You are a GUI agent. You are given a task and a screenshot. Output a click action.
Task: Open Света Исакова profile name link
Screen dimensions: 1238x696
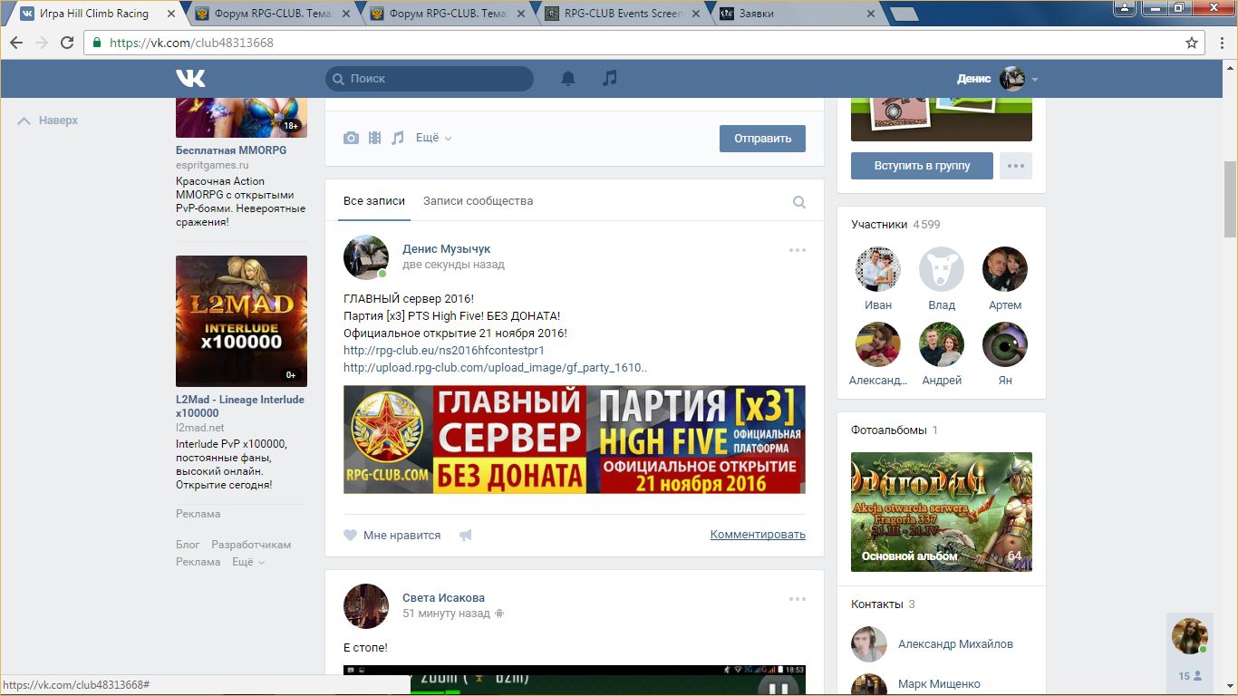443,598
